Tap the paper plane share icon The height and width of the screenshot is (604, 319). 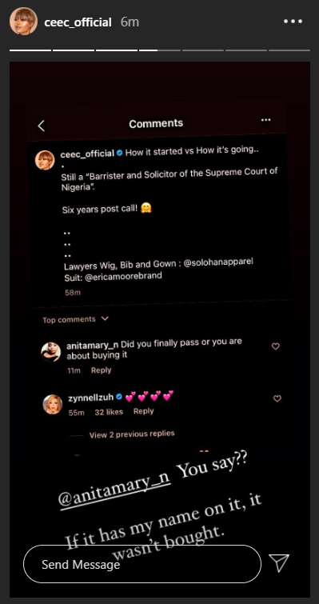click(x=278, y=562)
